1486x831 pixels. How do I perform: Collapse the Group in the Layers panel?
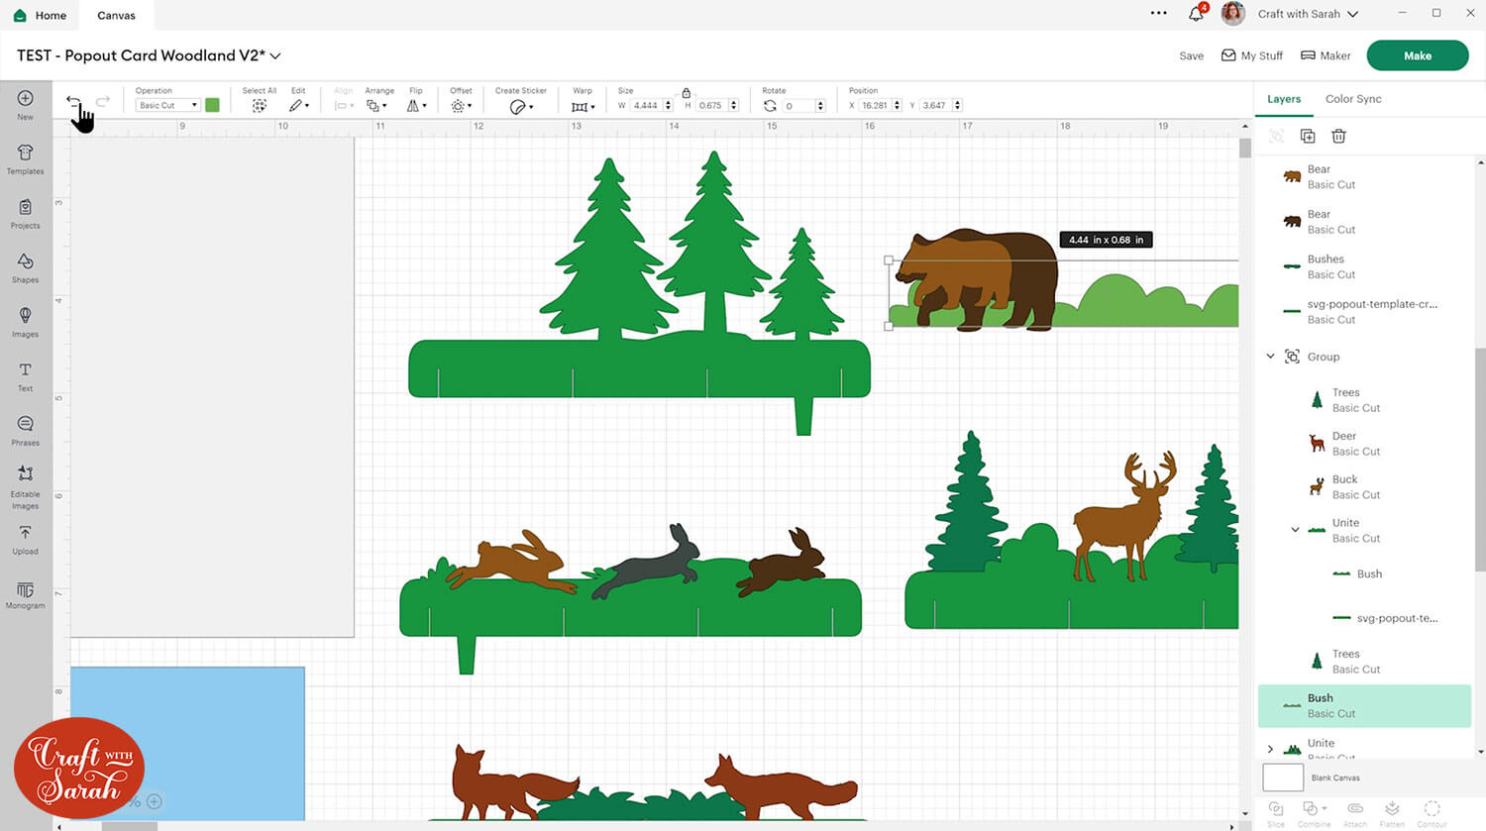pos(1271,357)
